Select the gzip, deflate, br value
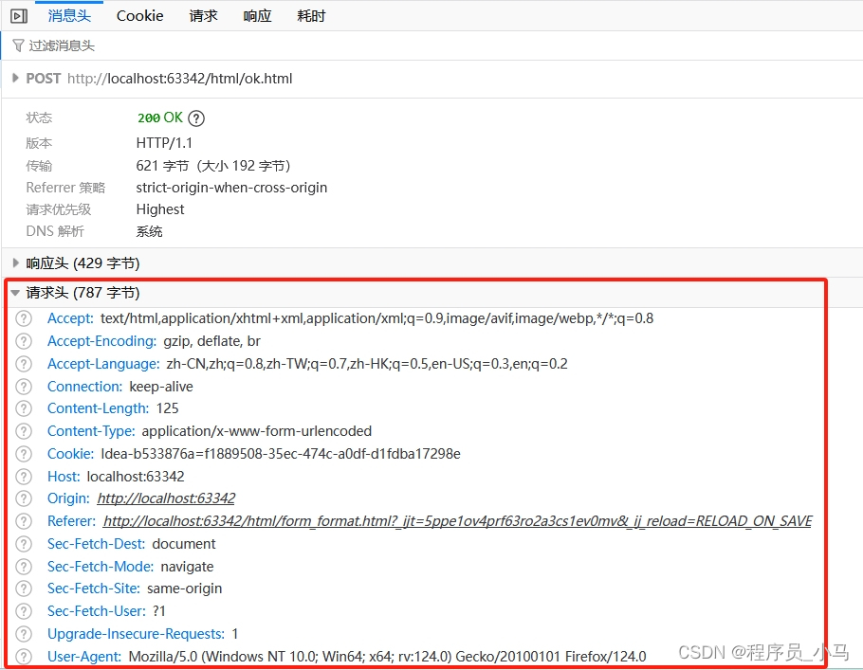Image resolution: width=863 pixels, height=670 pixels. (211, 341)
